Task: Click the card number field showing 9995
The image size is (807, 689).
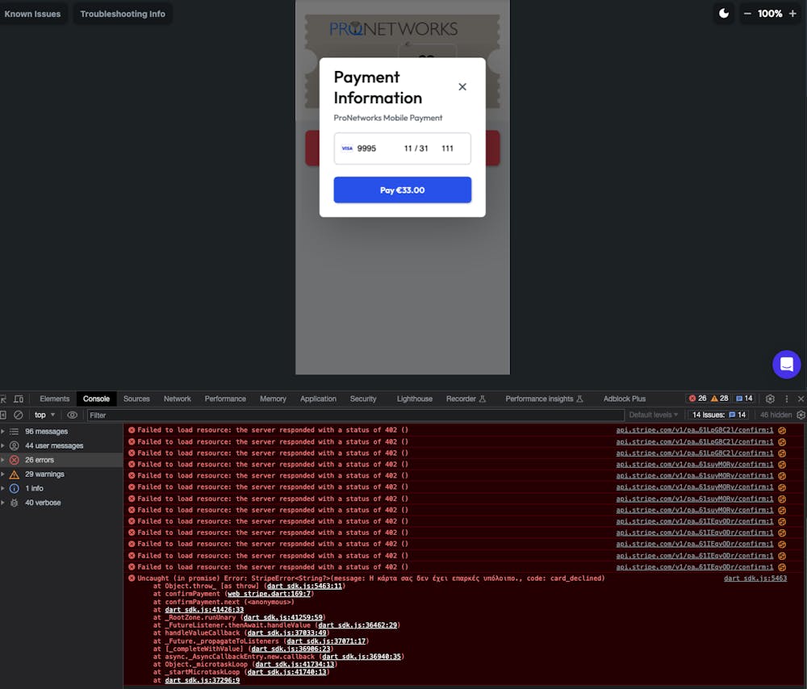Action: [x=366, y=148]
